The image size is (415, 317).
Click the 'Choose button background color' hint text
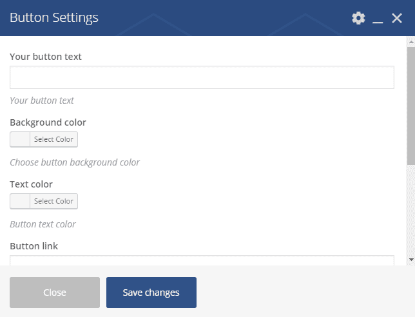click(75, 162)
